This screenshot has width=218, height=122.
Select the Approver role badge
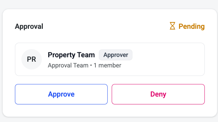(x=115, y=55)
